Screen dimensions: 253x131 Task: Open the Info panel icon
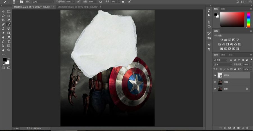[209, 27]
